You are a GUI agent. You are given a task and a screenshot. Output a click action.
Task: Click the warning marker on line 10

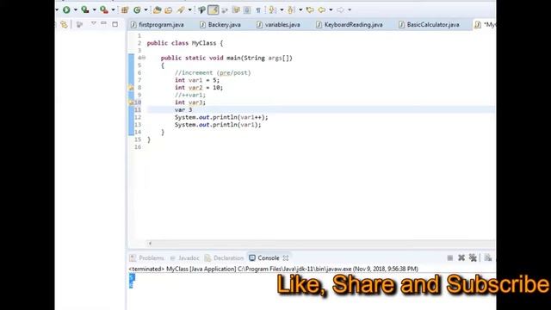tap(131, 102)
